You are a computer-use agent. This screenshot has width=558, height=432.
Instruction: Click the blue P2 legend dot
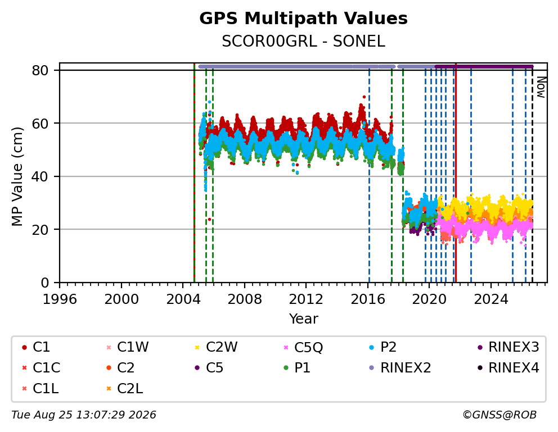(372, 347)
